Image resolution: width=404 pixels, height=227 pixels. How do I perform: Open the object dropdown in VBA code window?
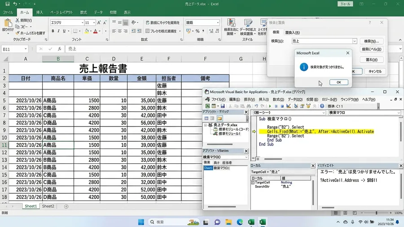(x=324, y=113)
